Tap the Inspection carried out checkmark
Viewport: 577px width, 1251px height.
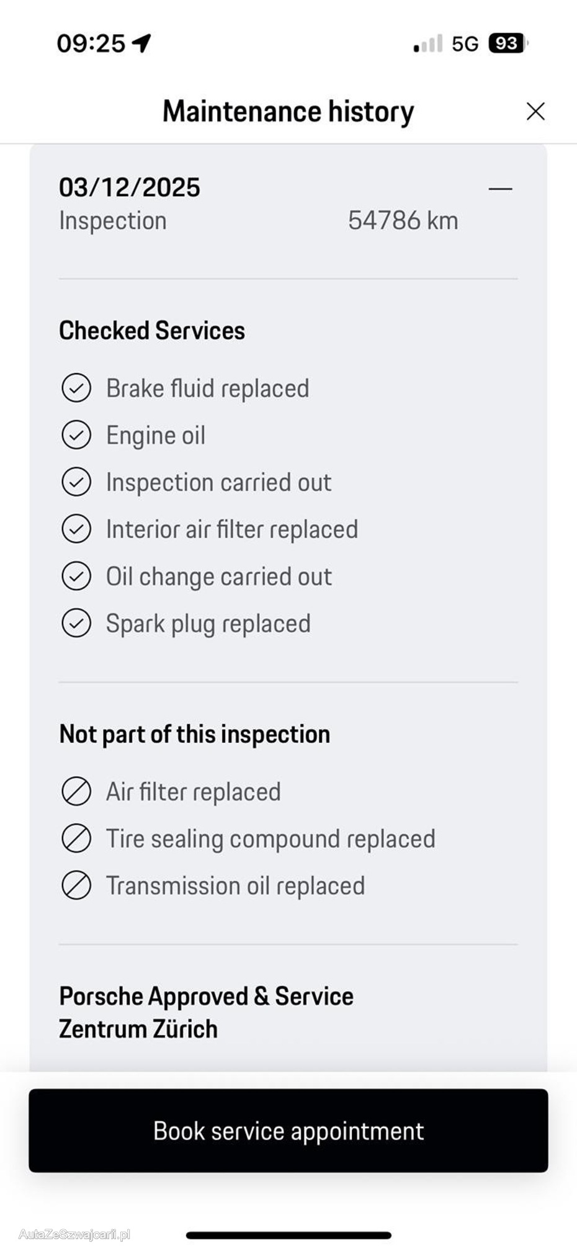76,482
